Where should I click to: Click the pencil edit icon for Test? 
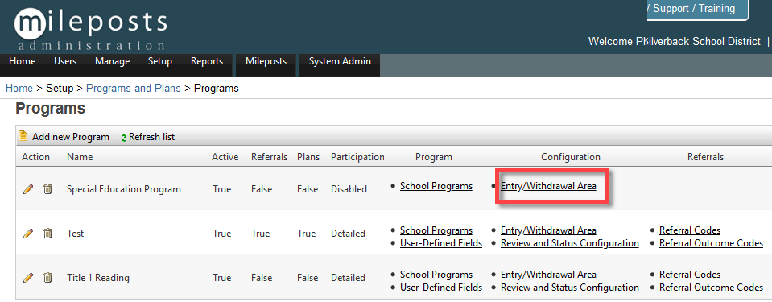28,234
